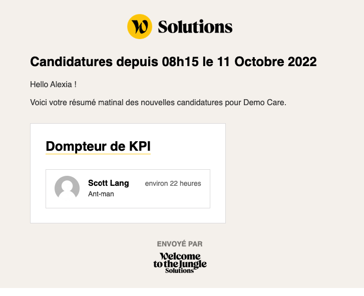Open Scott Lang's candidate name
This screenshot has height=296, width=364.
(x=108, y=183)
